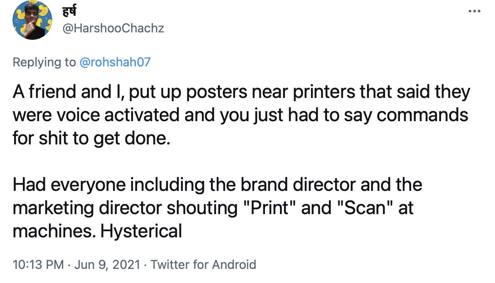Open the हर्ष display name profile
The image size is (495, 283).
point(69,11)
